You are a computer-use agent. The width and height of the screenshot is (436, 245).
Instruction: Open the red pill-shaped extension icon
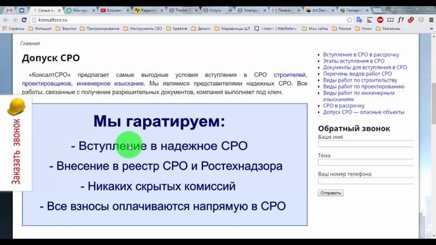(x=411, y=20)
